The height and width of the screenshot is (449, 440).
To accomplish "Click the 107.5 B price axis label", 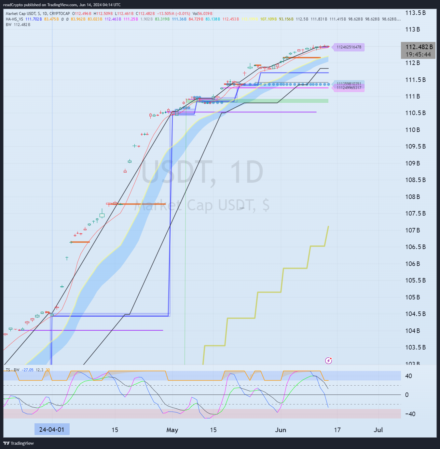I will pos(415,214).
